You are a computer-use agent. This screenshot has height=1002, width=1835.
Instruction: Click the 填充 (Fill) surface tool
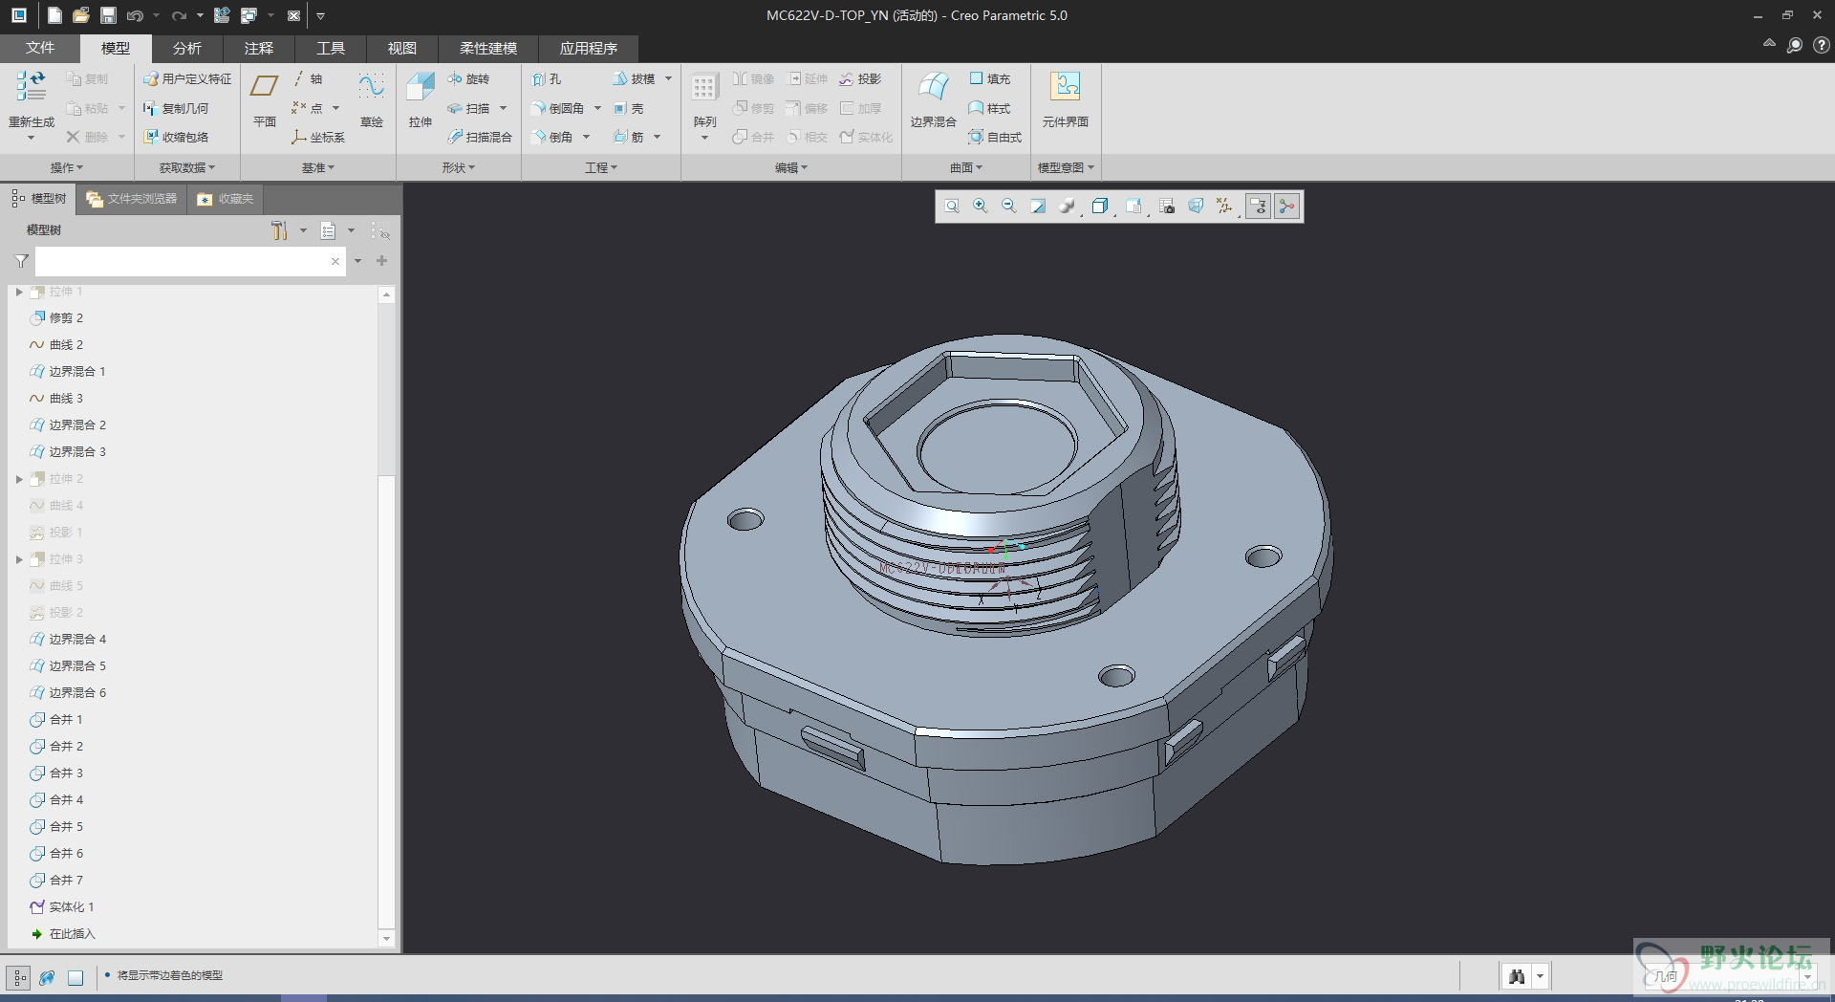click(x=990, y=79)
